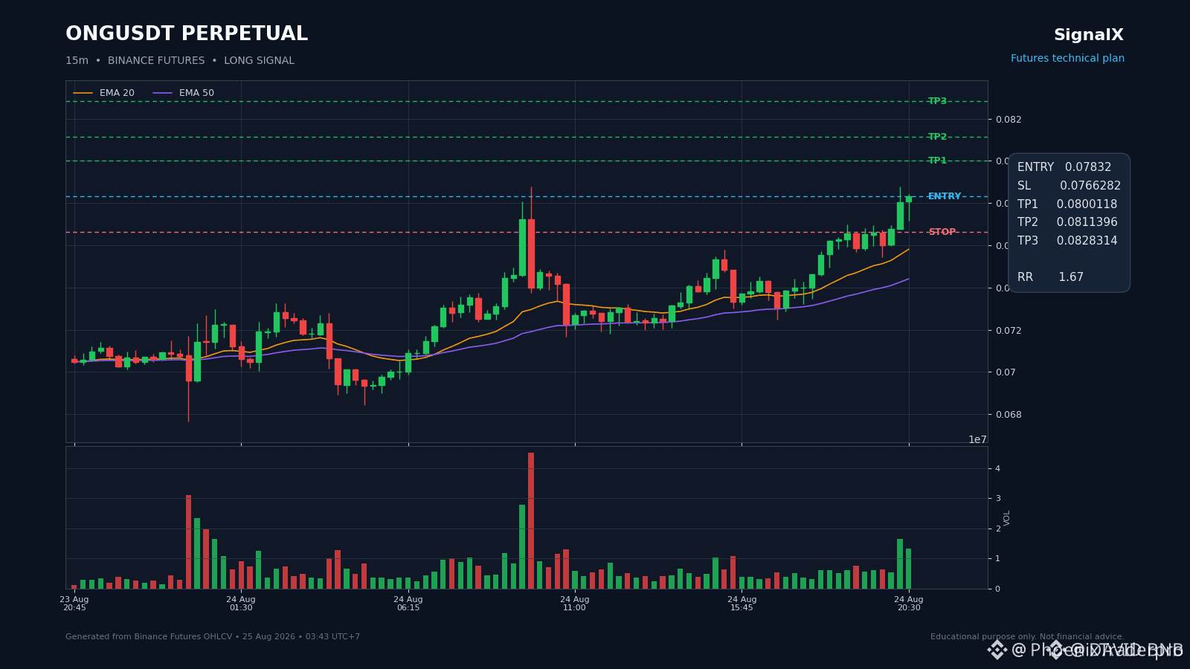This screenshot has height=669, width=1190.
Task: Click the TP3 level label on the chart
Action: coord(937,101)
